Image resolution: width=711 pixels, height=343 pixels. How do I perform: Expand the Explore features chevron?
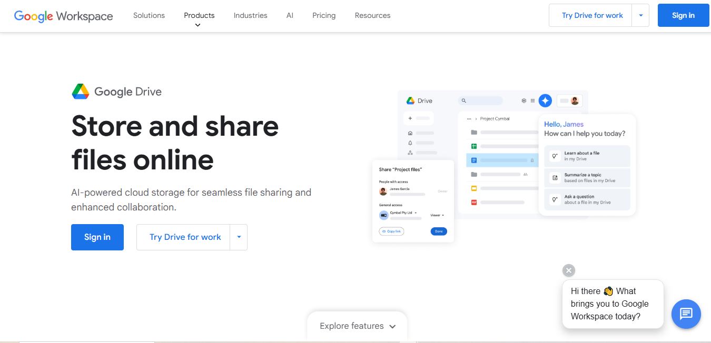pos(392,327)
